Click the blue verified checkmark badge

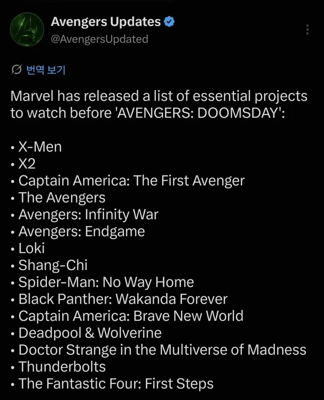pyautogui.click(x=169, y=22)
